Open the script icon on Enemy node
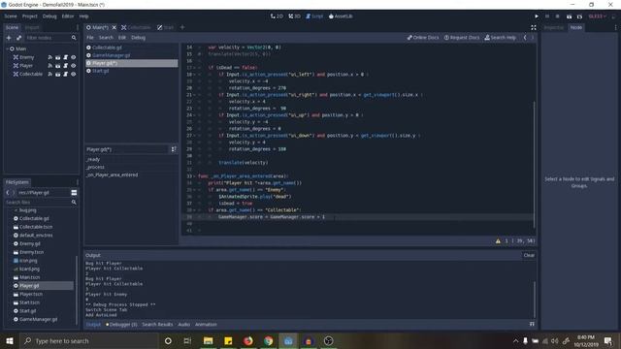 pyautogui.click(x=65, y=57)
